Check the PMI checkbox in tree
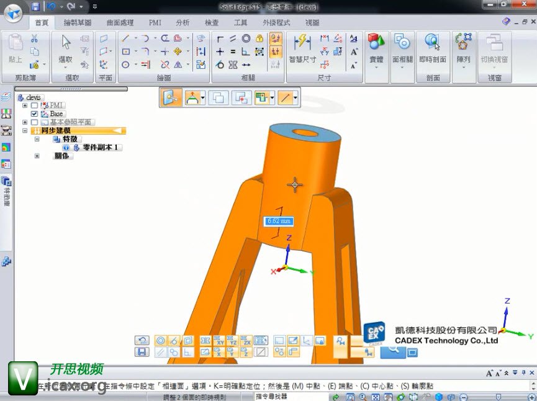Image resolution: width=537 pixels, height=401 pixels. (34, 106)
